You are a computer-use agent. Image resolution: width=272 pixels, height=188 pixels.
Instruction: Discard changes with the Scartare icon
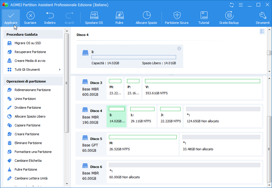30,18
